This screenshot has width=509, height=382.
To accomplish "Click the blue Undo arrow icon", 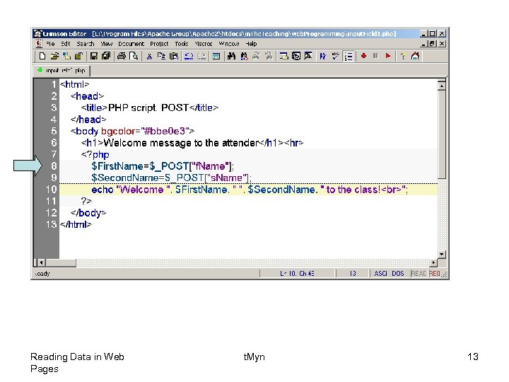I will pyautogui.click(x=189, y=56).
